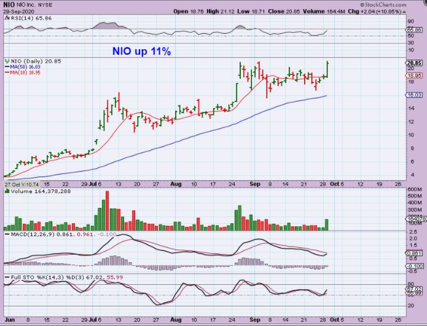Click the 'MA(50) 16.03' legend text
This screenshot has width=427, height=326.
[25, 67]
